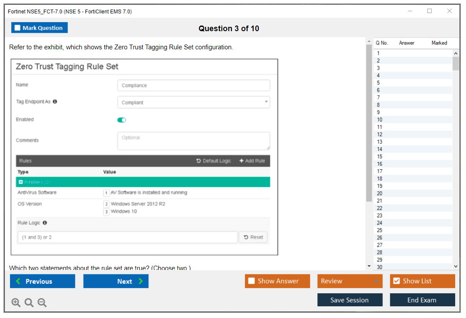Toggle the Enabled switch off
The height and width of the screenshot is (318, 466).
click(122, 120)
